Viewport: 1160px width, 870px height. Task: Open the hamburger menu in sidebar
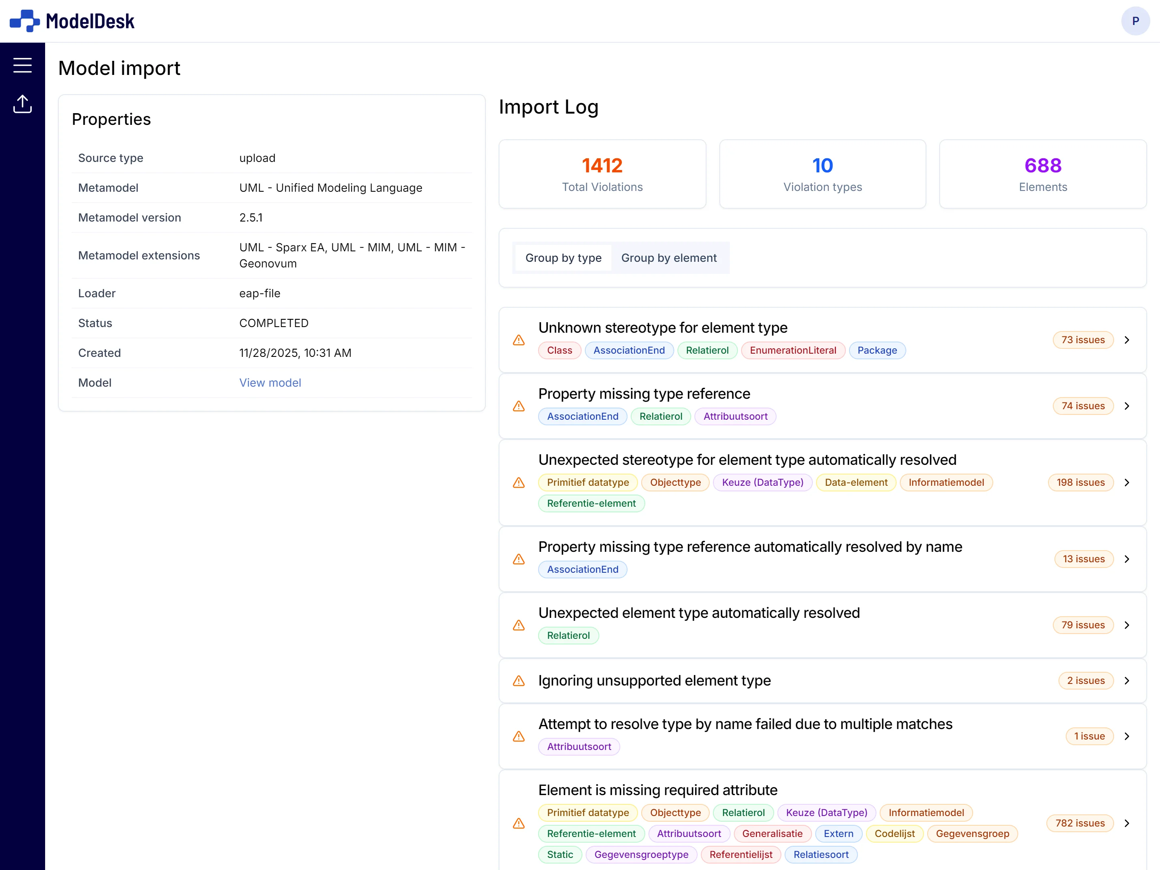(x=23, y=65)
